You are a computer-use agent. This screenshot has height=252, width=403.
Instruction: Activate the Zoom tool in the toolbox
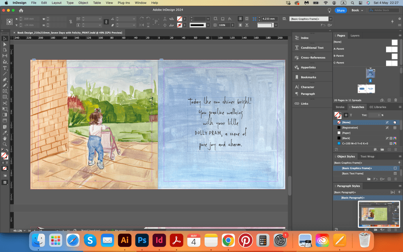(x=5, y=144)
